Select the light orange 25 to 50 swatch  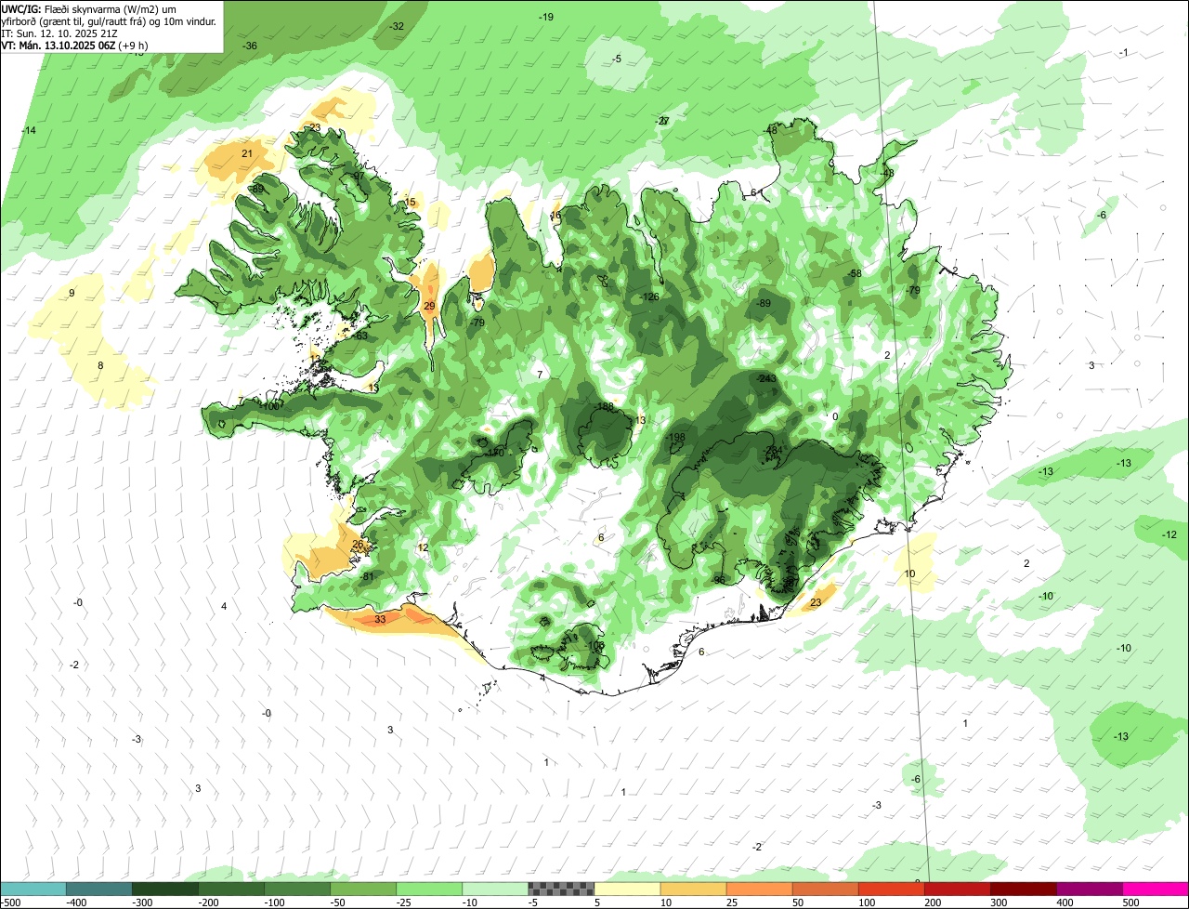pos(760,889)
